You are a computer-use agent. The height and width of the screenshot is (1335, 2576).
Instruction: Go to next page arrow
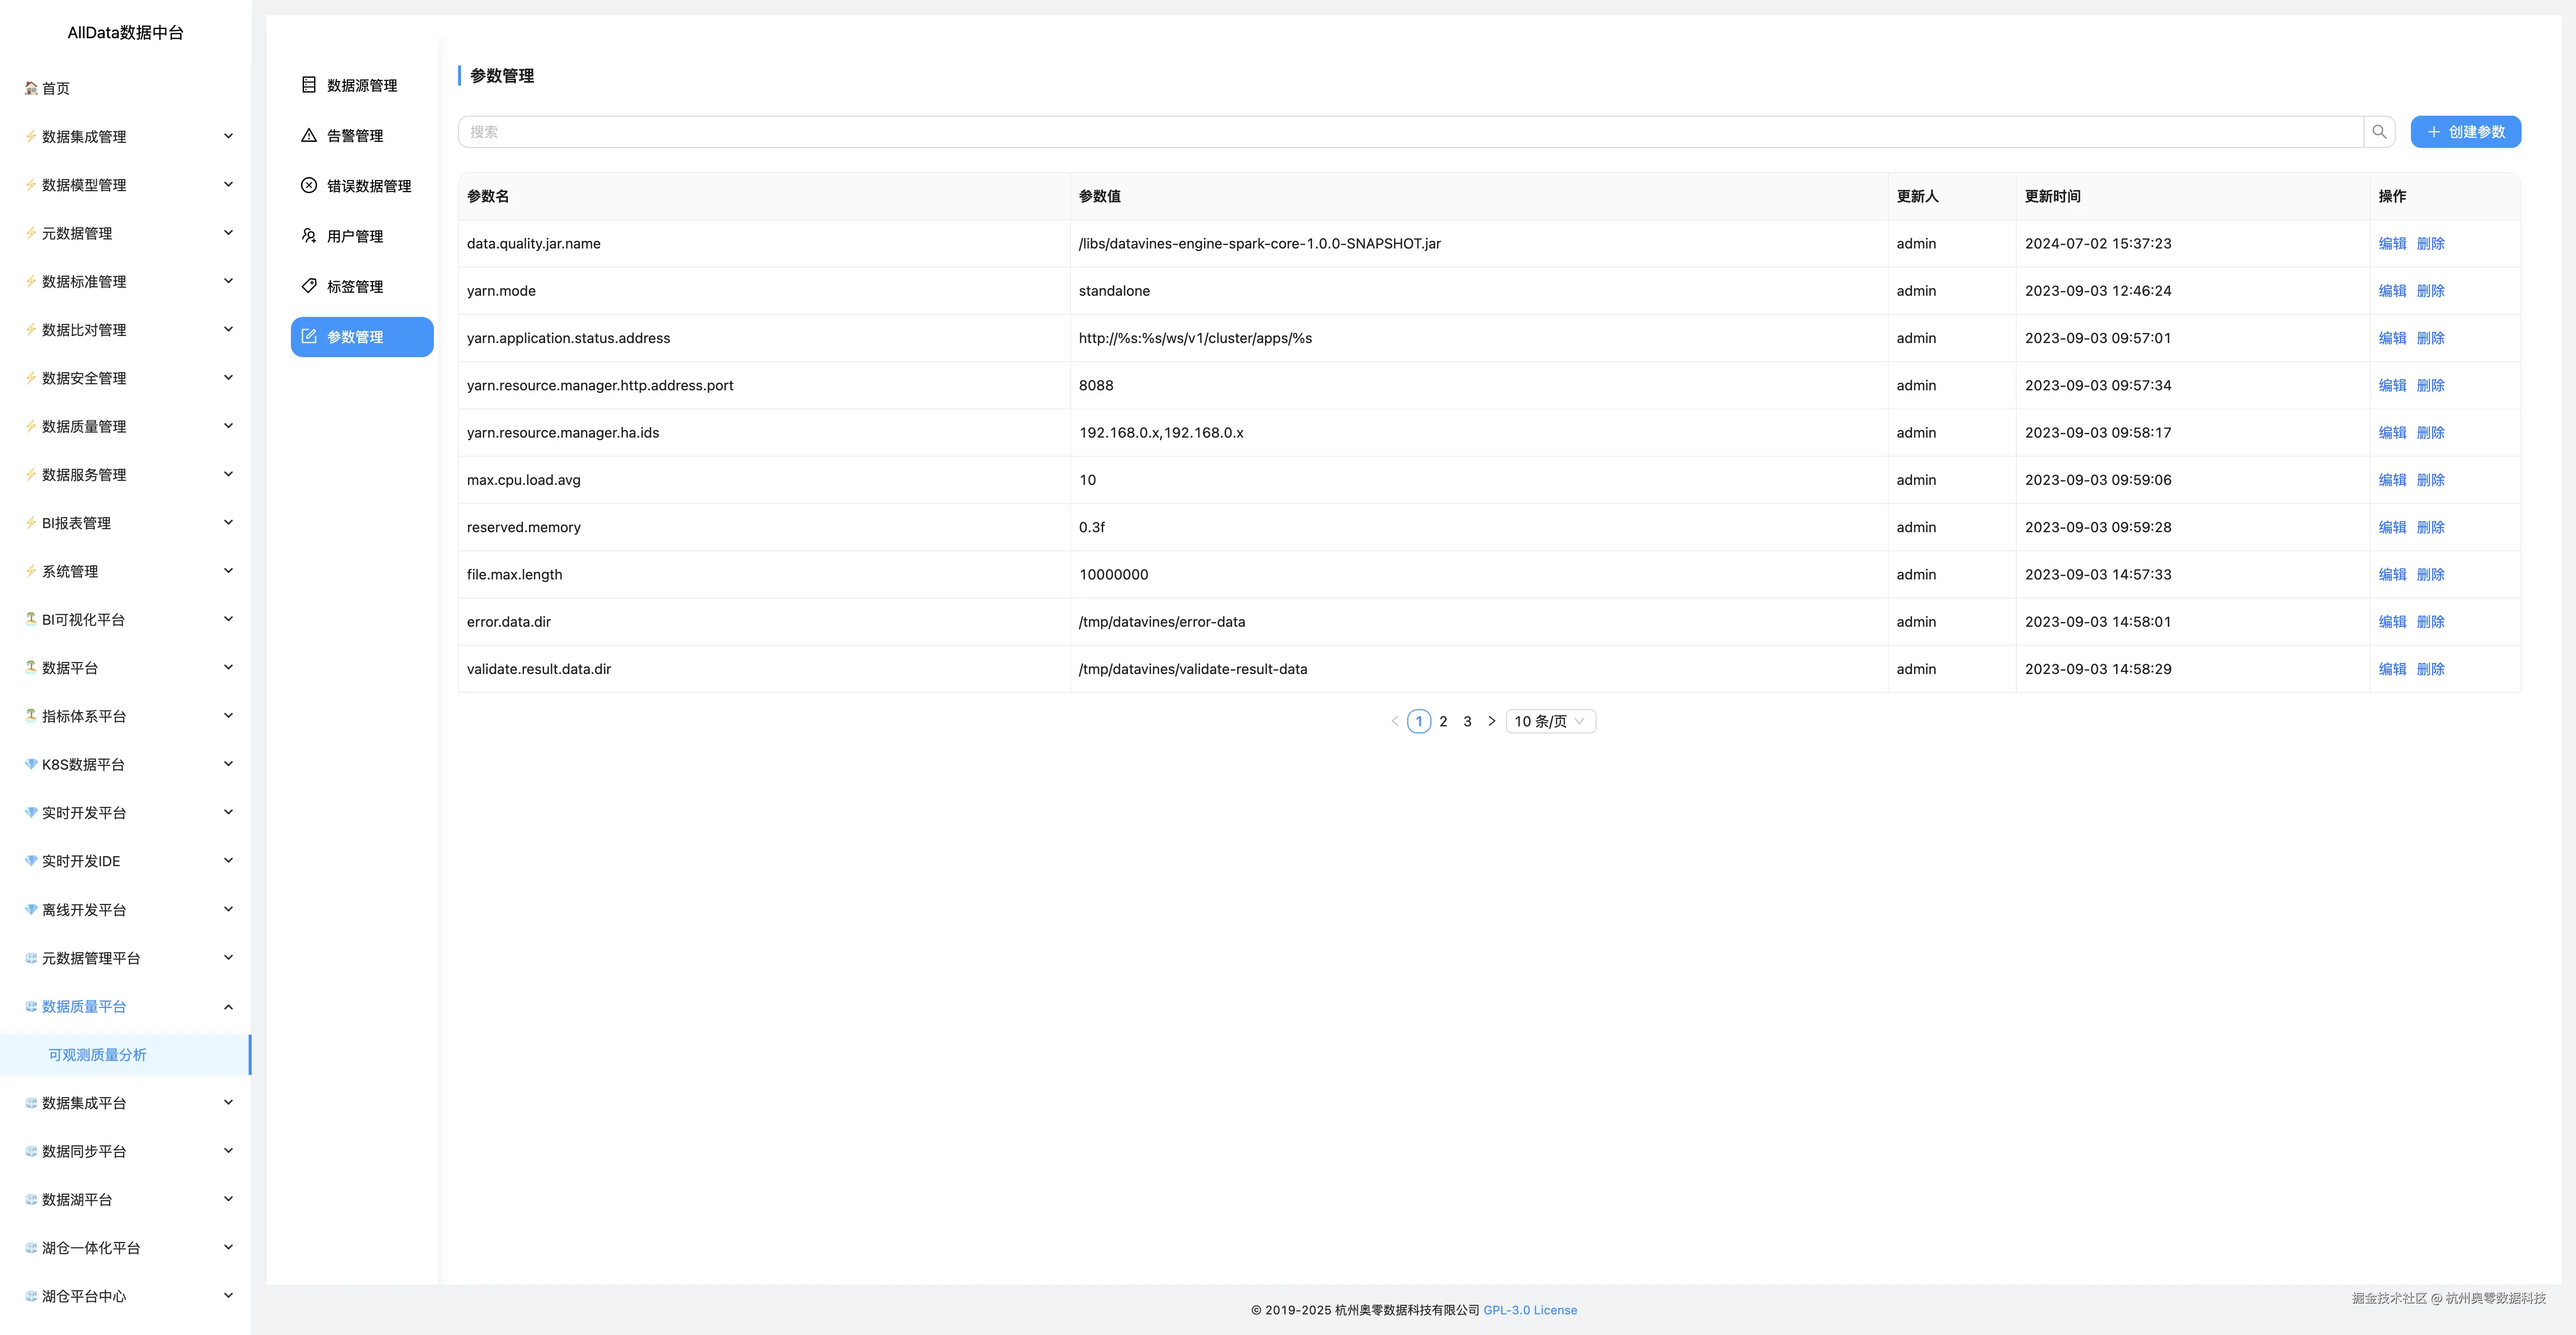[1491, 721]
